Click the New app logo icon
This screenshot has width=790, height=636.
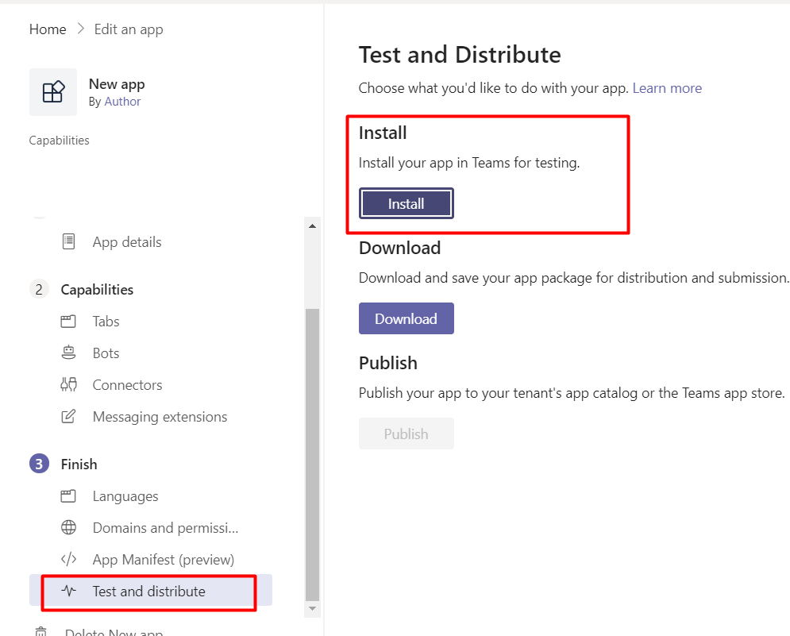coord(53,92)
